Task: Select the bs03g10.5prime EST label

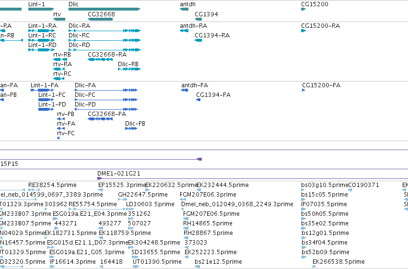Action: coord(325,185)
